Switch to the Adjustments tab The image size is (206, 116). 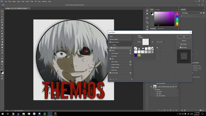[x=161, y=29]
